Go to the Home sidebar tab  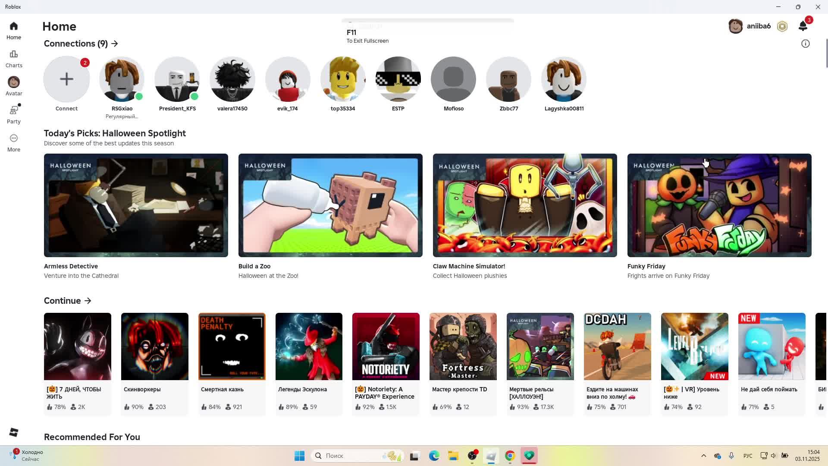(x=14, y=31)
